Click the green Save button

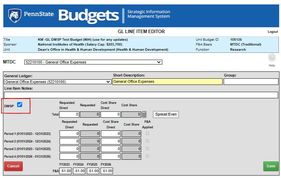click(271, 166)
